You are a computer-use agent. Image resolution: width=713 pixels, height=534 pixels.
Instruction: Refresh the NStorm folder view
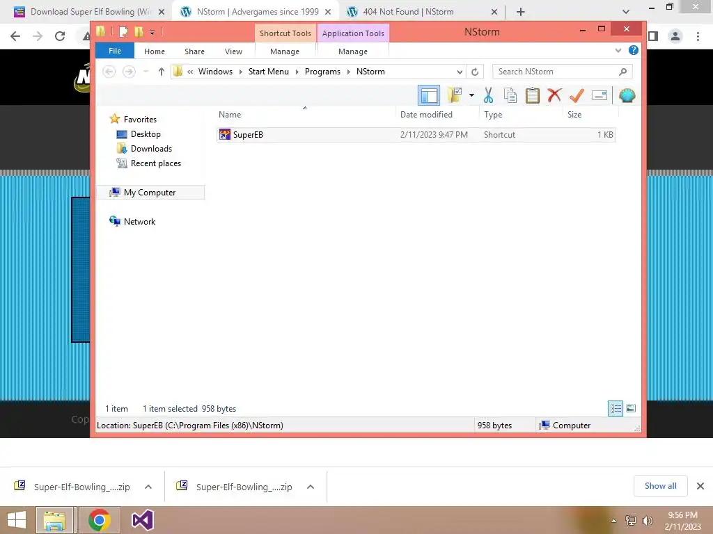pyautogui.click(x=475, y=72)
